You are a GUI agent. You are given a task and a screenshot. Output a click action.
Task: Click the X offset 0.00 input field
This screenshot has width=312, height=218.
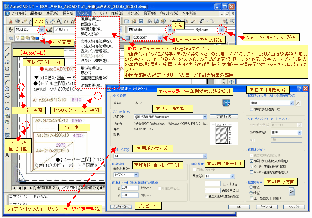tap(129, 187)
